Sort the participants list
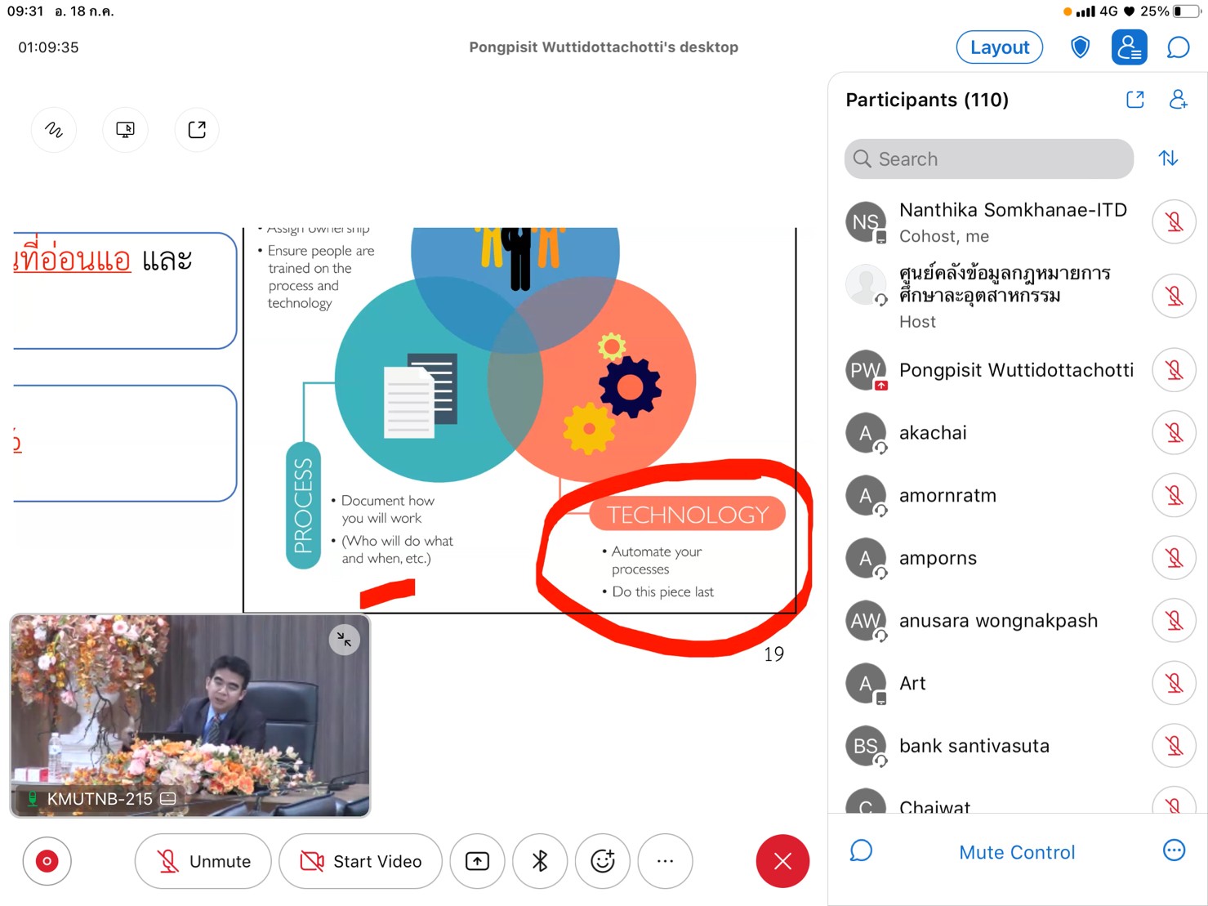This screenshot has height=906, width=1208. [x=1169, y=158]
